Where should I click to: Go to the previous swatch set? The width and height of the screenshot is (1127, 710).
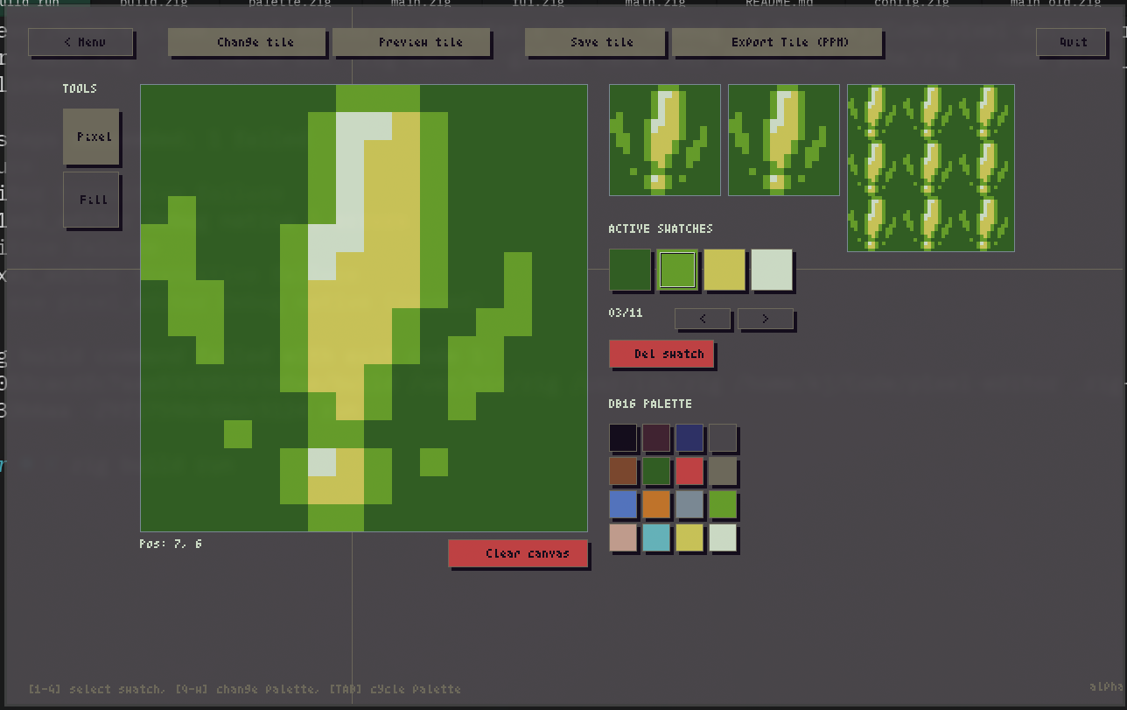click(702, 319)
